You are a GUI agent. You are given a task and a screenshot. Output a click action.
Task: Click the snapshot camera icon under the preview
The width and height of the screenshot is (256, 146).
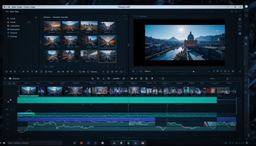141,71
